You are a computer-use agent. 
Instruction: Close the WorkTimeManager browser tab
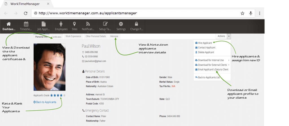pos(48,4)
